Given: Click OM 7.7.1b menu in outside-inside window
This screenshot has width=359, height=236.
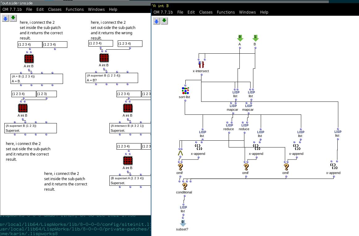Looking at the screenshot, I should coord(12,9).
